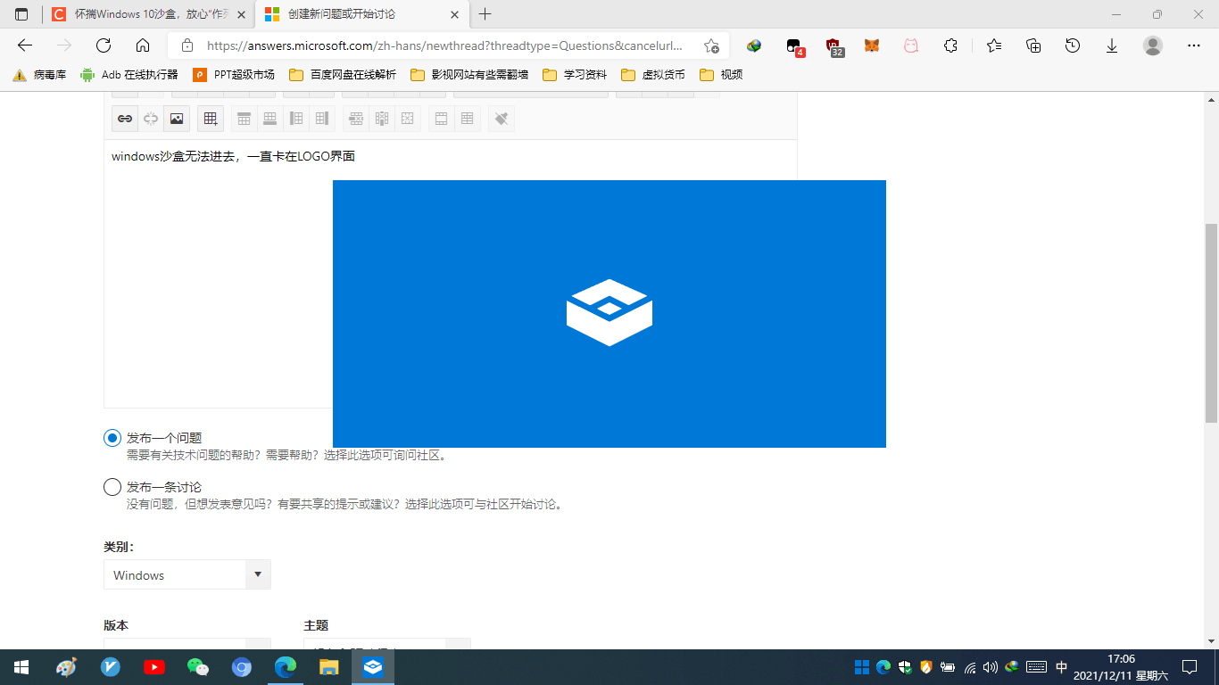Open a new browser tab
Image resolution: width=1219 pixels, height=685 pixels.
tap(485, 14)
